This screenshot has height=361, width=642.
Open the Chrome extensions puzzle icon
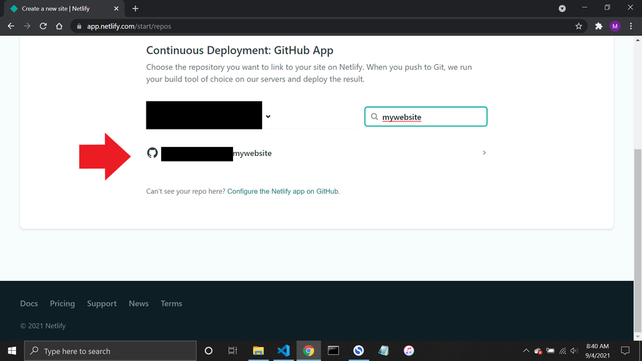(598, 26)
